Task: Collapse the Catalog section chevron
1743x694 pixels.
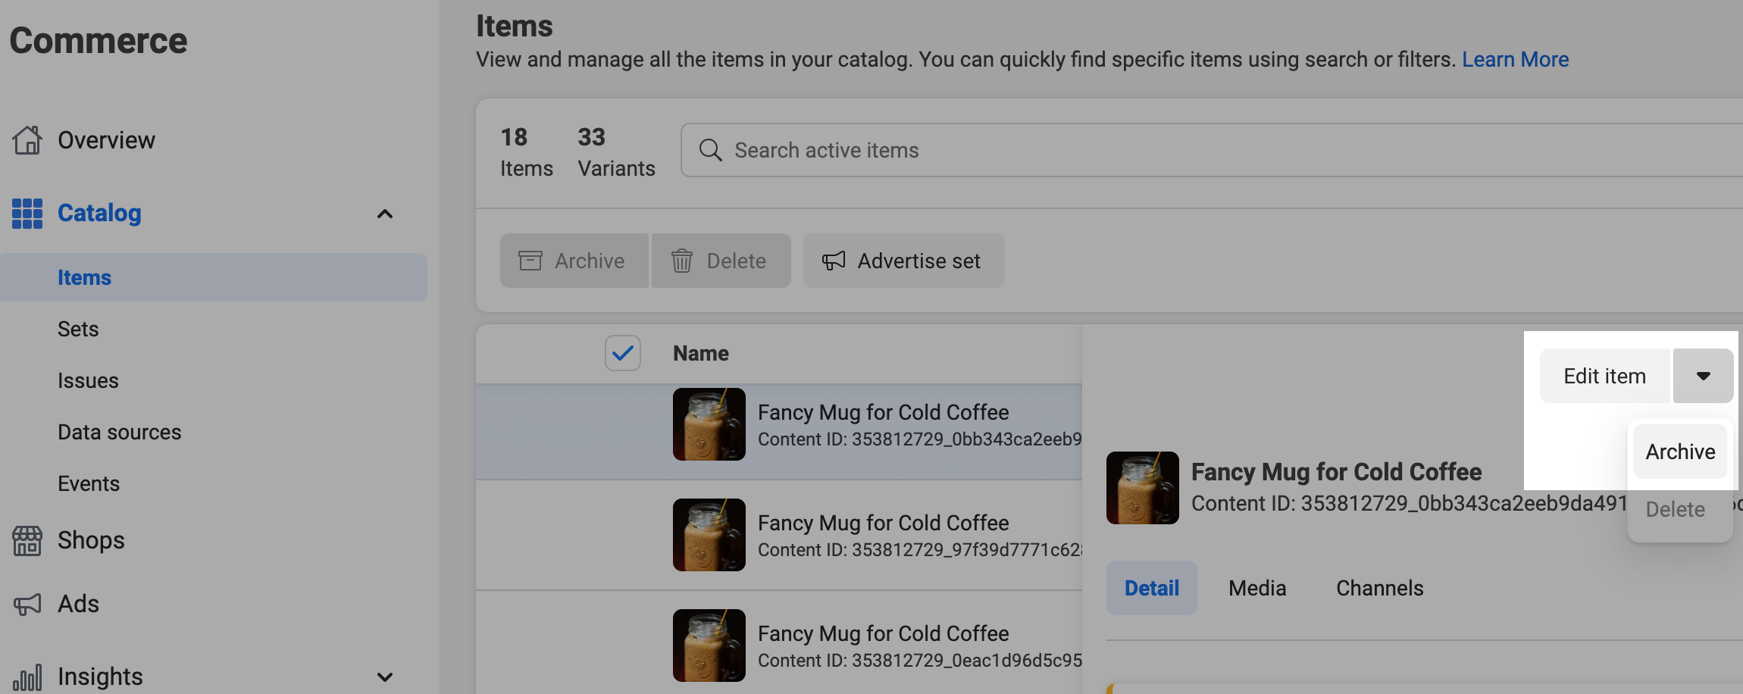Action: pos(386,214)
